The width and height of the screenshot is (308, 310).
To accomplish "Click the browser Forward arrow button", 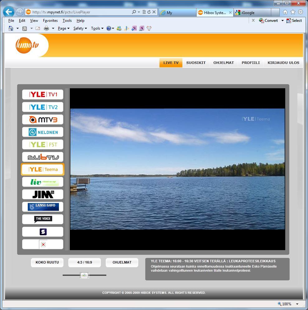I will pos(19,12).
